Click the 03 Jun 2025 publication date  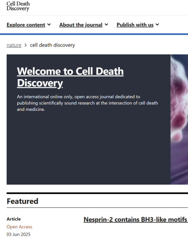coord(19,234)
